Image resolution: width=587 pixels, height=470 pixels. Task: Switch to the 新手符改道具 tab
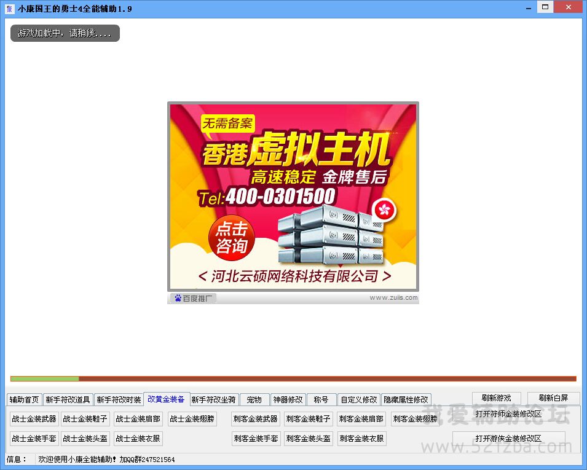coord(68,399)
